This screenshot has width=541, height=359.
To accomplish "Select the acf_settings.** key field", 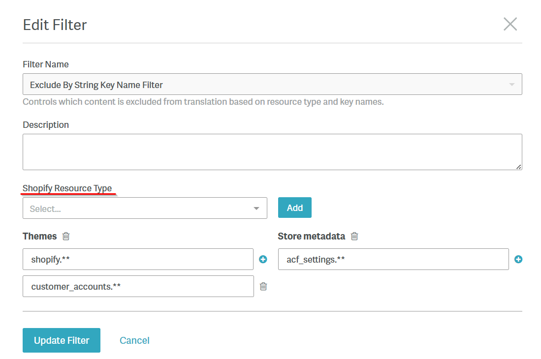I will tap(393, 259).
